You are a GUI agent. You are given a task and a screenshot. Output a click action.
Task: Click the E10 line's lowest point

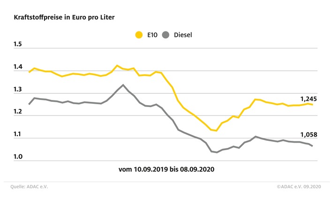pos(216,130)
